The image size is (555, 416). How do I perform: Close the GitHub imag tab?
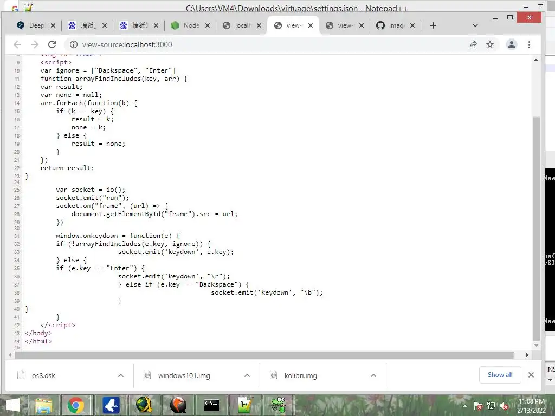pyautogui.click(x=412, y=25)
